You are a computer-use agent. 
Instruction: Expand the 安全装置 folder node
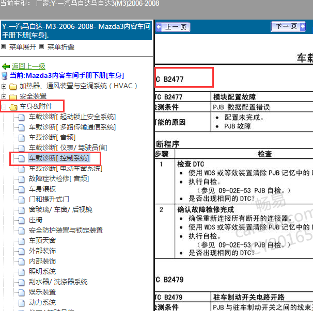(x=4, y=96)
